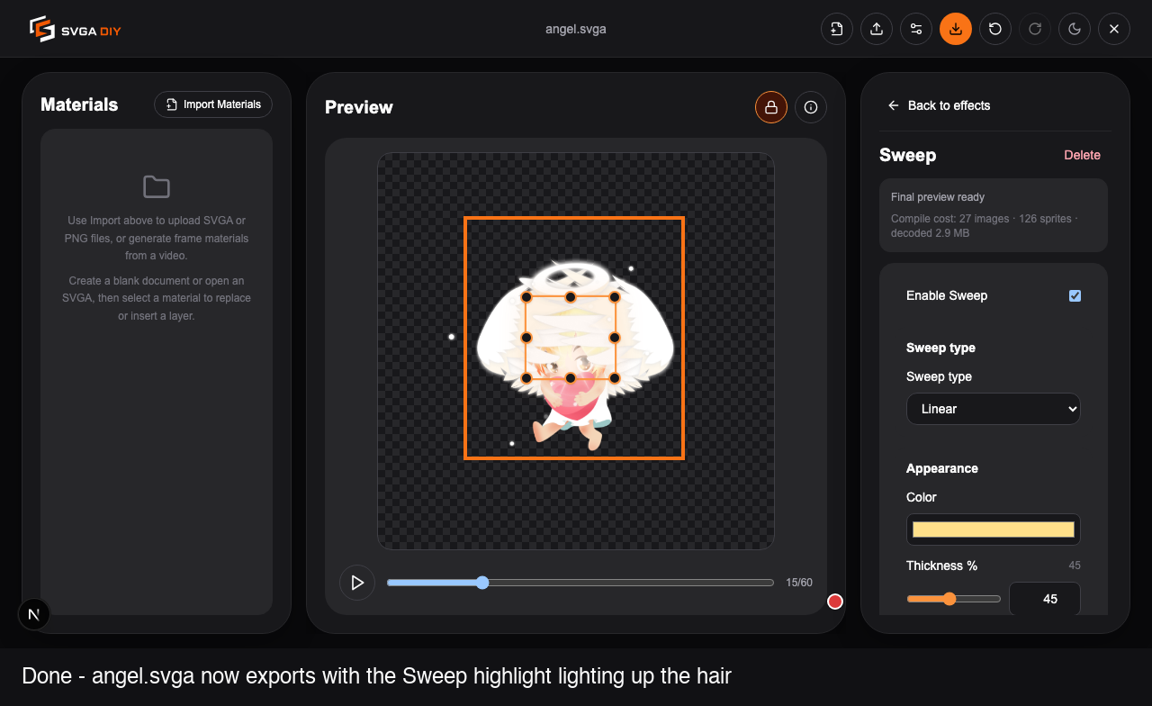Click the orange download export button

pos(956,29)
